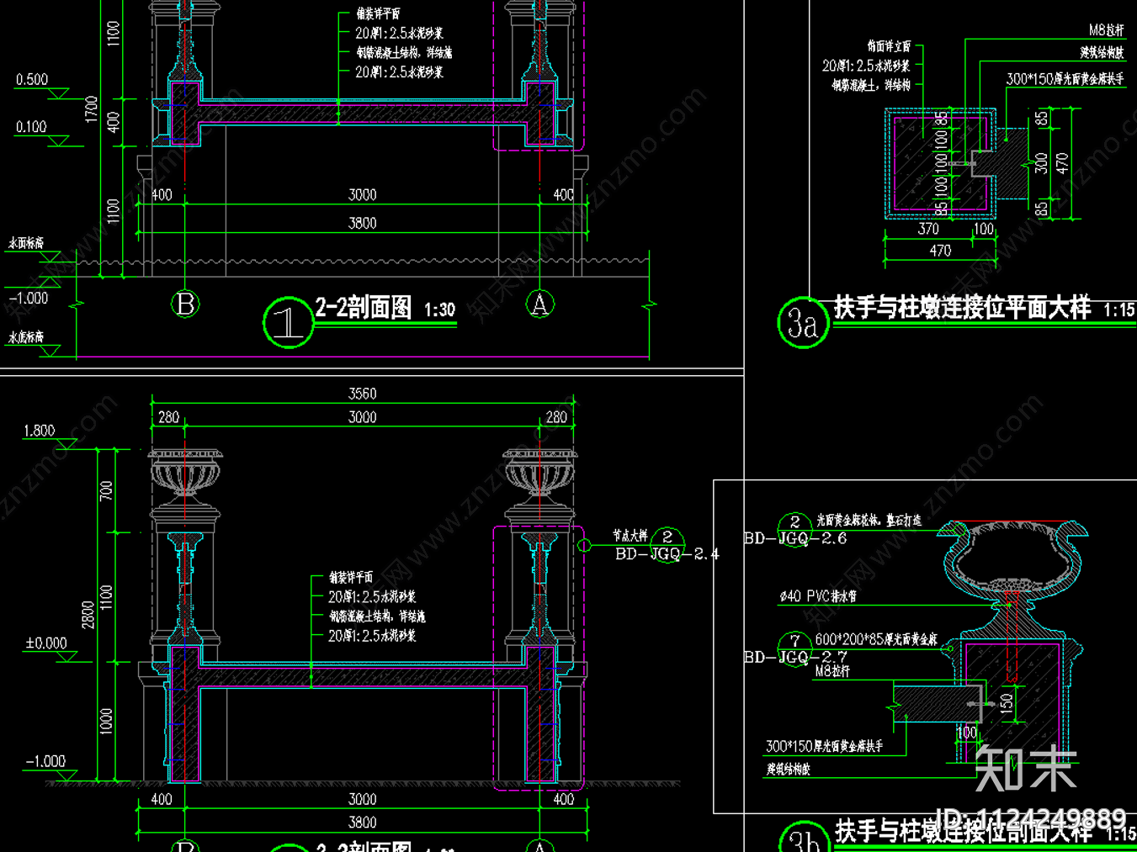Viewport: 1137px width, 852px height.
Task: Select the 水底标高 label
Action: [25, 337]
